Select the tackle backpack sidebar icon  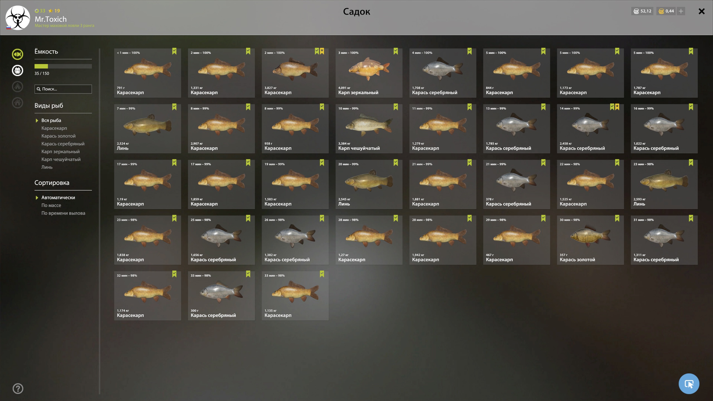tap(18, 70)
